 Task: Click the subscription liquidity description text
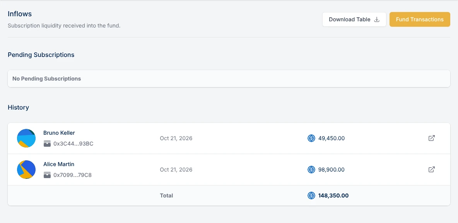(x=64, y=26)
